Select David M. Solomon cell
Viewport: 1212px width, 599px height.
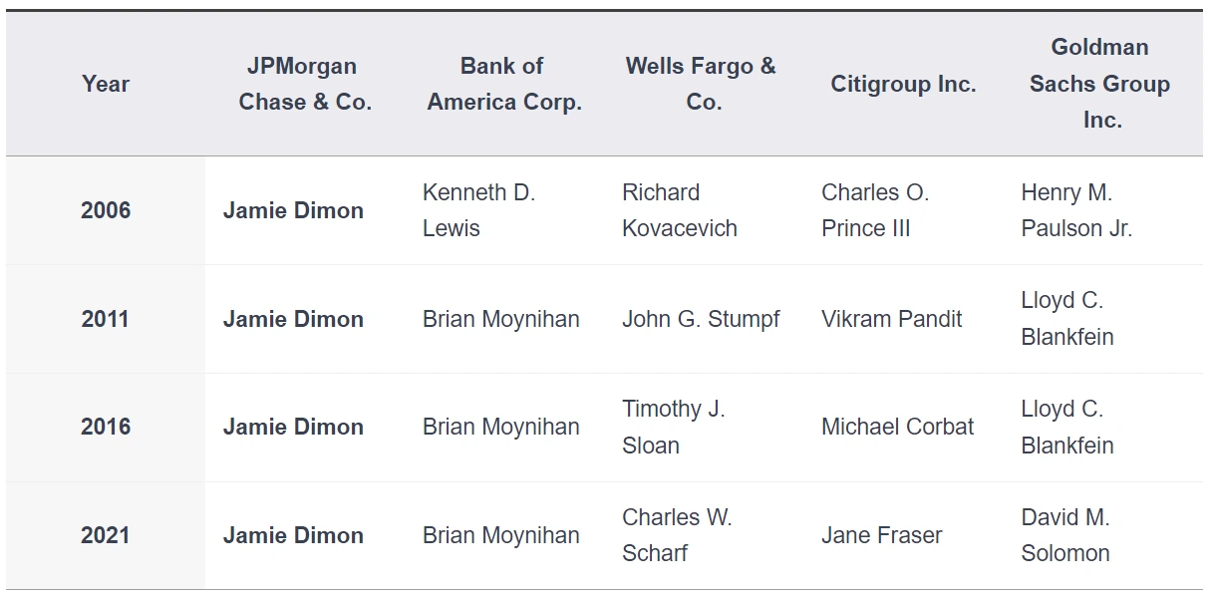pyautogui.click(x=1065, y=535)
